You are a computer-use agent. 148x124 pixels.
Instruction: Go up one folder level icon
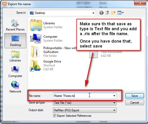point(107,13)
